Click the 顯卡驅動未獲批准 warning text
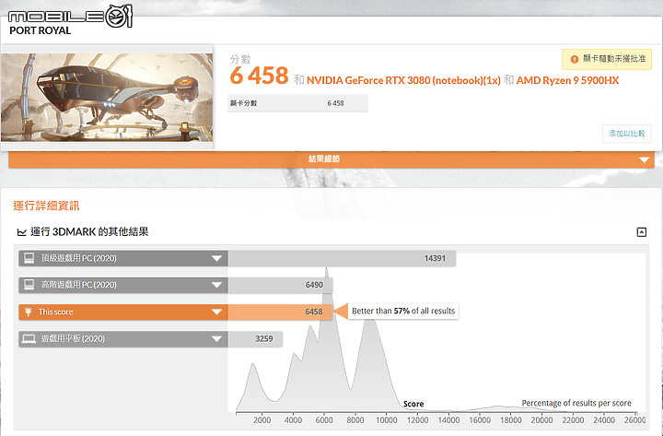 click(614, 59)
